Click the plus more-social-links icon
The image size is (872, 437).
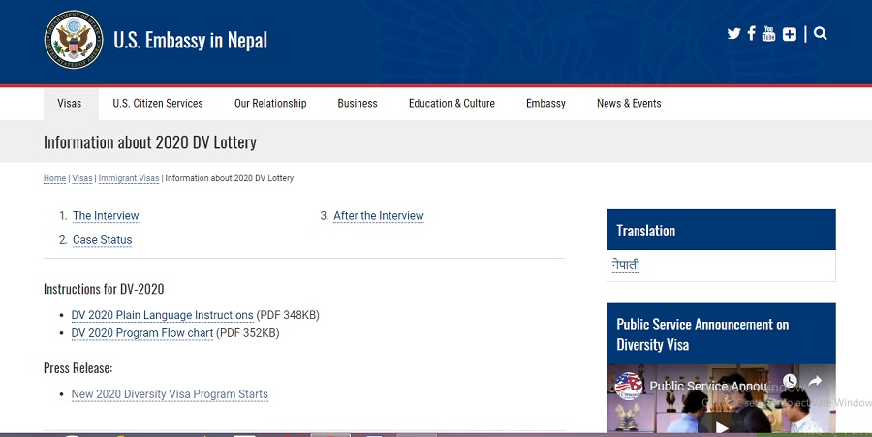point(789,35)
